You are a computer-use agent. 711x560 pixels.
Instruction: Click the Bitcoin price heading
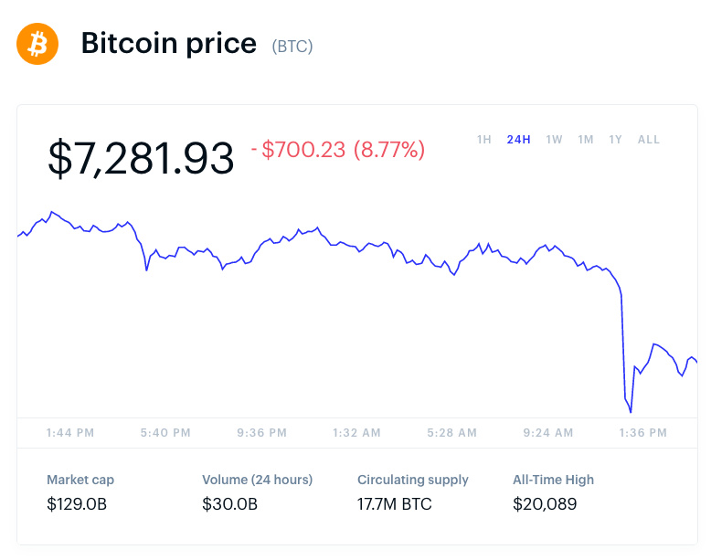[x=169, y=43]
